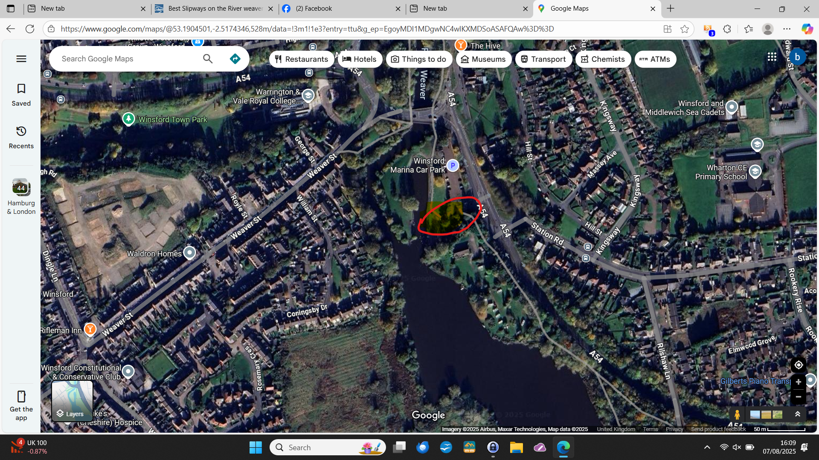Open the Saved places panel
The width and height of the screenshot is (819, 460).
[x=21, y=95]
